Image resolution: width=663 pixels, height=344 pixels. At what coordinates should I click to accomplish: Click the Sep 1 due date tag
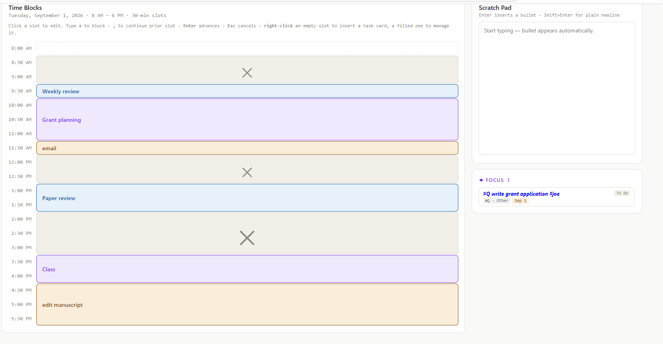(x=520, y=201)
